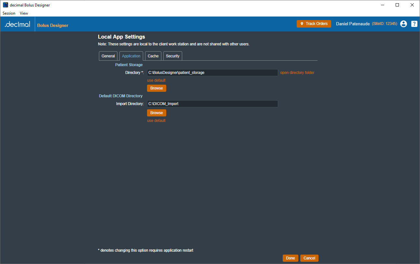This screenshot has width=420, height=264.
Task: Switch to the Cache tab
Action: (x=153, y=56)
